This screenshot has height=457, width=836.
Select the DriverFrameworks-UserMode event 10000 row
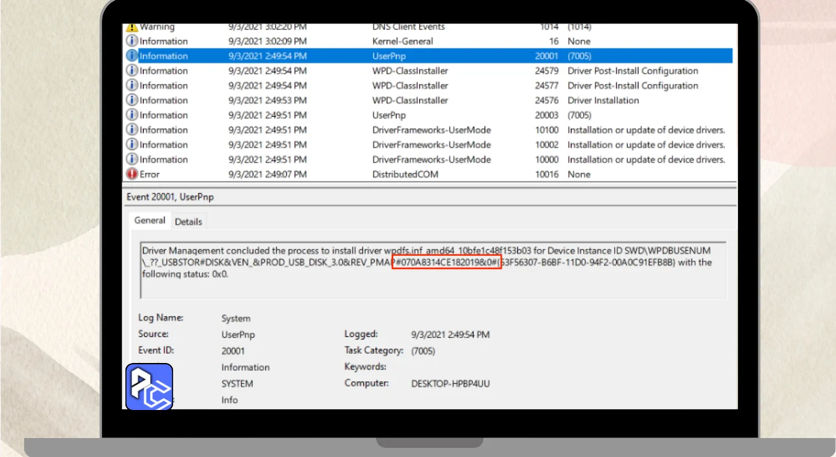tap(431, 159)
